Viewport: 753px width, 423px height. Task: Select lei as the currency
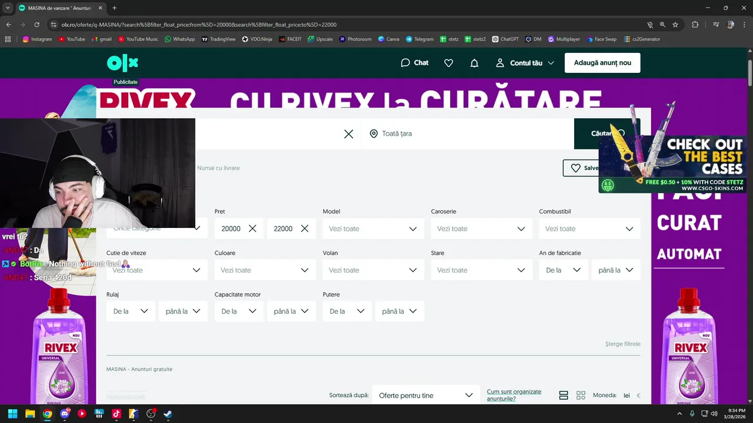(627, 395)
